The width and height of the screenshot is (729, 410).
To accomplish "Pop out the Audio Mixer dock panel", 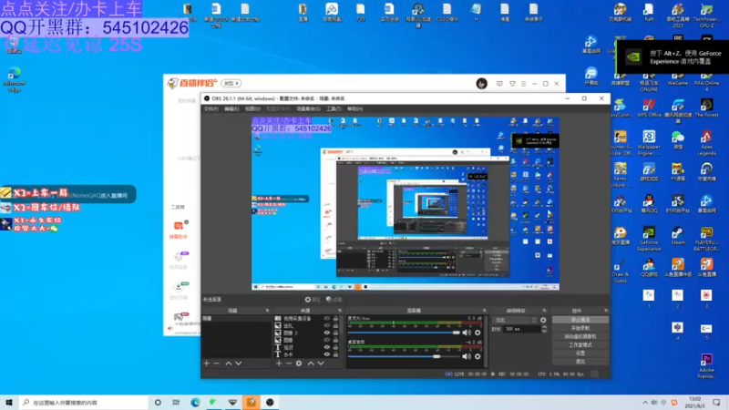I will click(485, 311).
